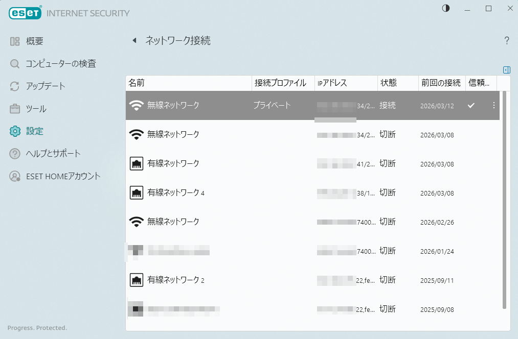The width and height of the screenshot is (518, 339).
Task: Sort by 前回の接続 column header
Action: [x=441, y=83]
